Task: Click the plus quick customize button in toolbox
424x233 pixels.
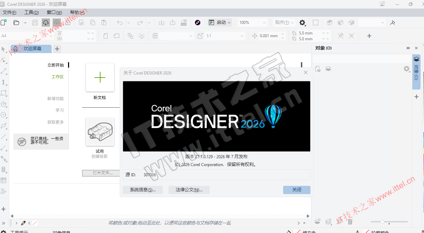Action: pos(4,209)
